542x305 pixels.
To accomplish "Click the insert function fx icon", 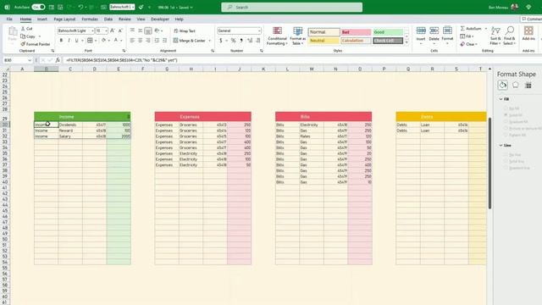I will coord(58,60).
